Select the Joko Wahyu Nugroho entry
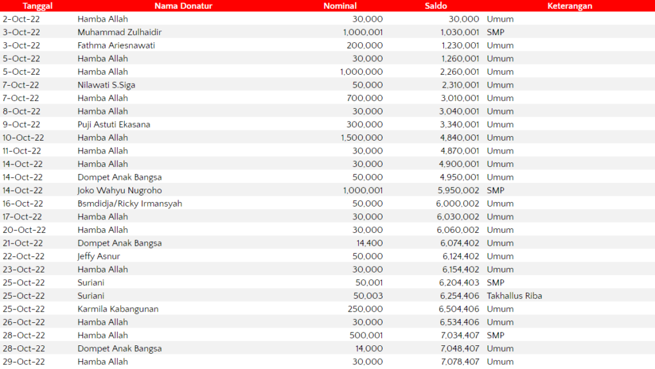This screenshot has height=369, width=655. [120, 191]
